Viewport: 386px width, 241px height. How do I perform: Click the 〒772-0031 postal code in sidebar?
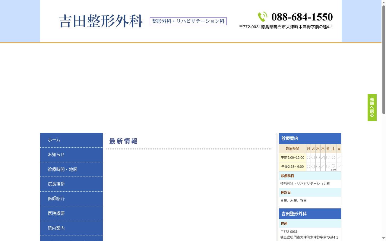pyautogui.click(x=289, y=232)
